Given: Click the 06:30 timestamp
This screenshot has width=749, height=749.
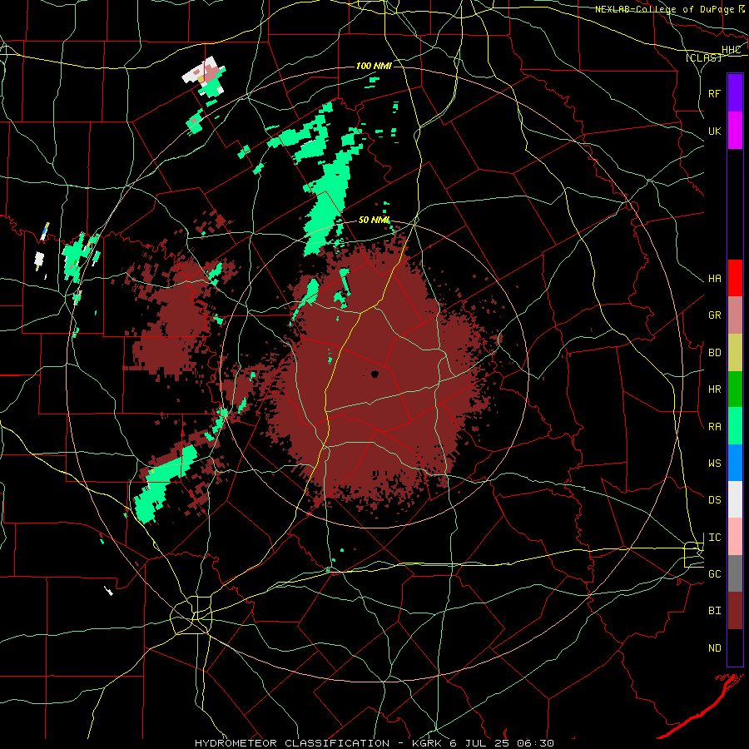Looking at the screenshot, I should coord(537,743).
